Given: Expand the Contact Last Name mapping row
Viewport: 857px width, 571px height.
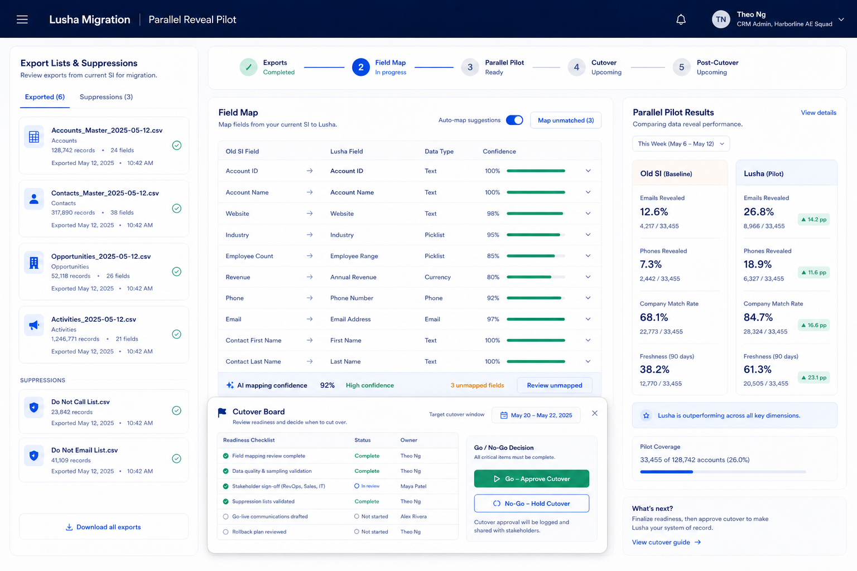Looking at the screenshot, I should (588, 361).
